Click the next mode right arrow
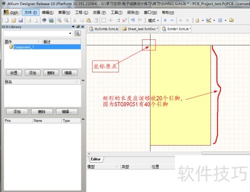 pyautogui.click(x=187, y=20)
